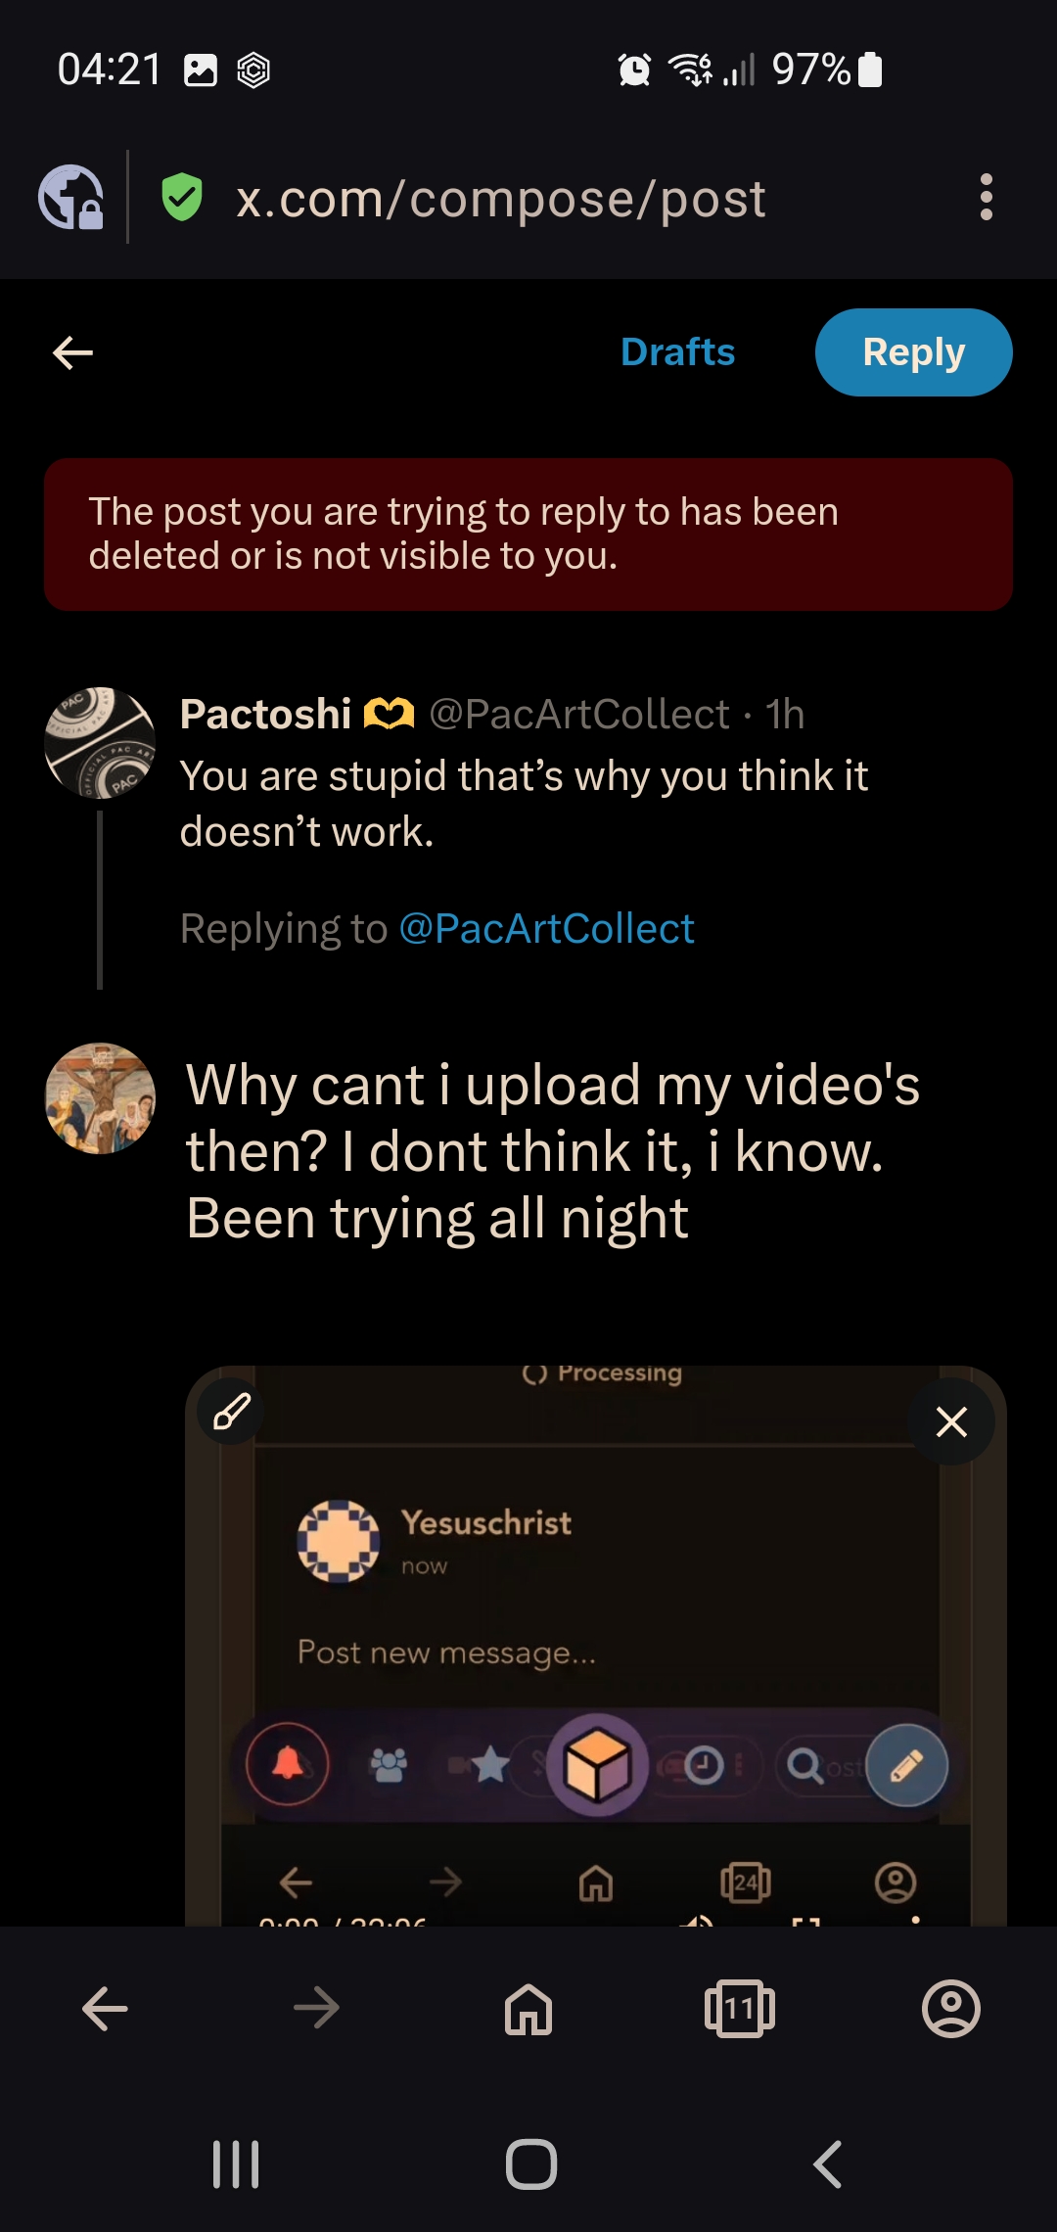Viewport: 1057px width, 2232px height.
Task: Open the Drafts list
Action: (x=677, y=352)
